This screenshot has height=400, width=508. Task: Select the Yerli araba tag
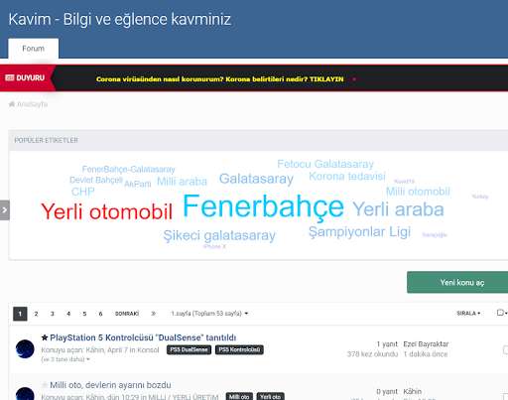(398, 209)
